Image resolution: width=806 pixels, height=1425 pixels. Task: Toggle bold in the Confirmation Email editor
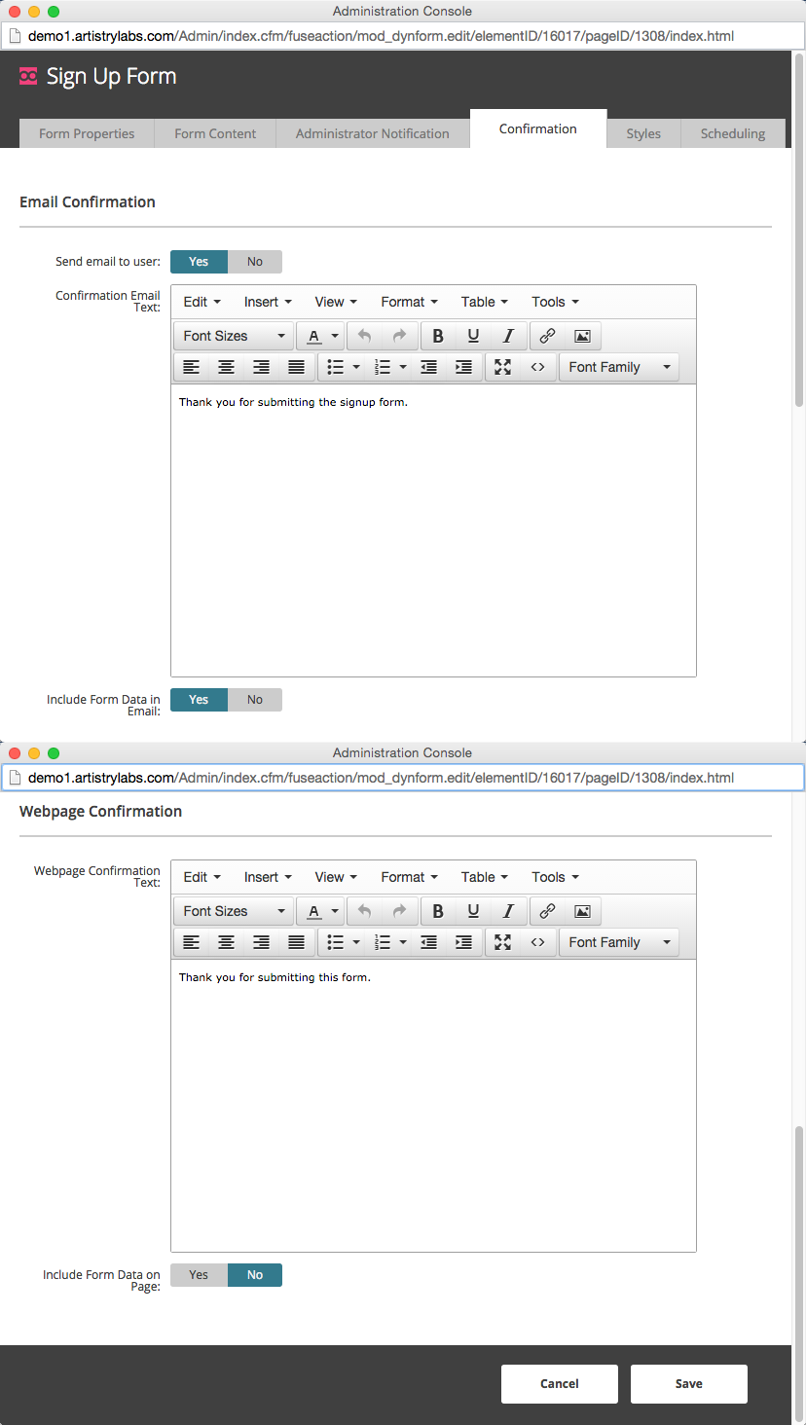tap(438, 336)
